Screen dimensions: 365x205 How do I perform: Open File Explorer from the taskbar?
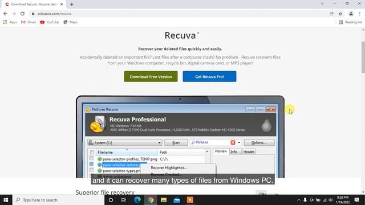pos(164,200)
